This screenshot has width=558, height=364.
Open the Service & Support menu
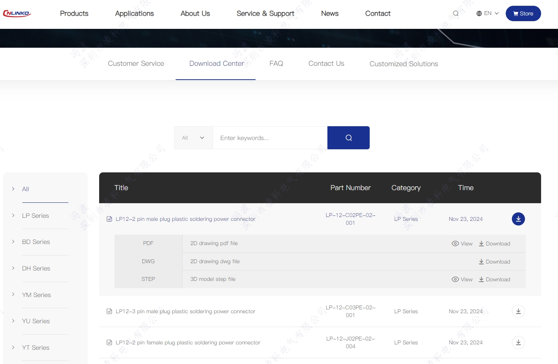(266, 13)
